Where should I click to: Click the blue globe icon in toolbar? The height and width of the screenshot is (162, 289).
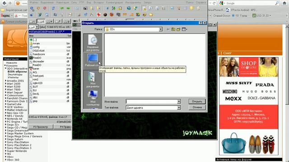[129, 8]
